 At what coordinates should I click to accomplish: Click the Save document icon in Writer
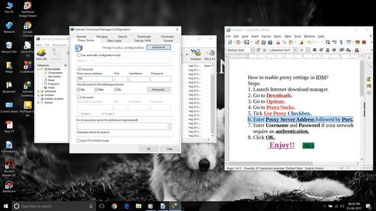[x=247, y=42]
